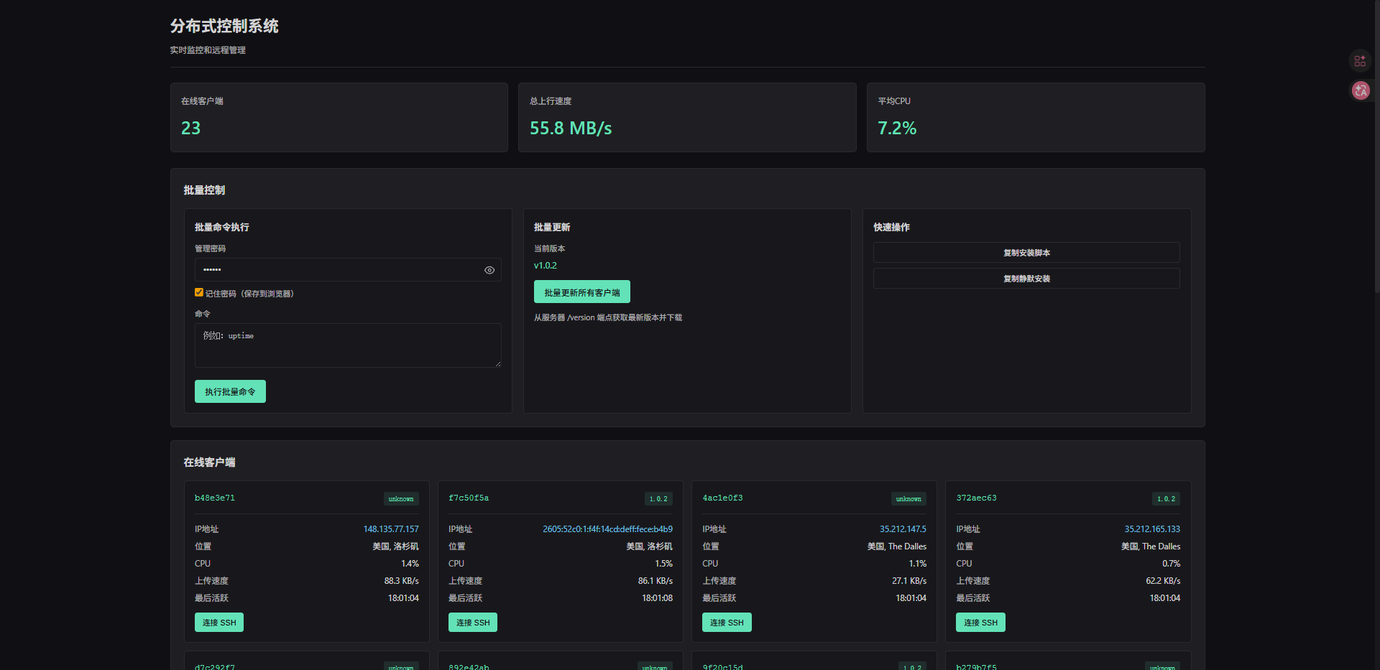Click into the 命令 textarea
The image size is (1380, 670).
click(x=347, y=345)
